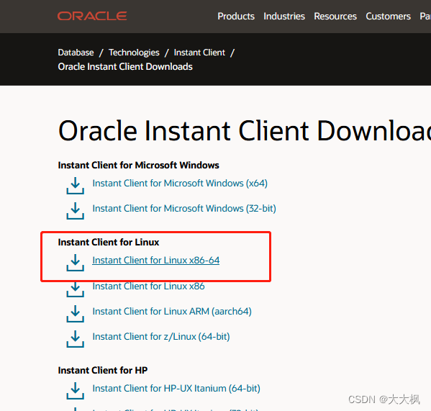Viewport: 431px width, 411px height.
Task: Open Instant Client for HP-UX Itanium (64-bit)
Action: (176, 388)
